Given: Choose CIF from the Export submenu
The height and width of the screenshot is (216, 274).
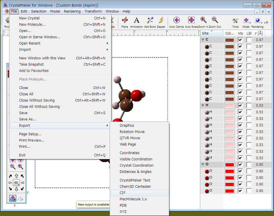Looking at the screenshot, I should (139, 193).
